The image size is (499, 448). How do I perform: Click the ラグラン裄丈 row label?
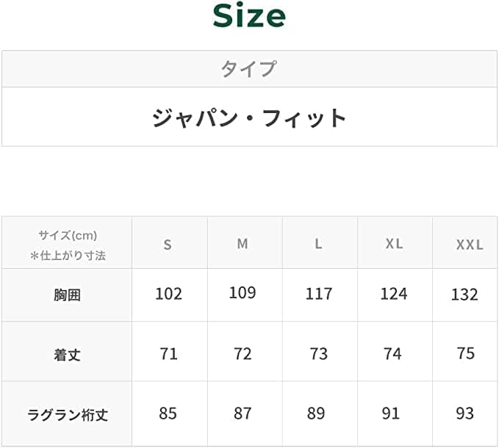coord(68,415)
